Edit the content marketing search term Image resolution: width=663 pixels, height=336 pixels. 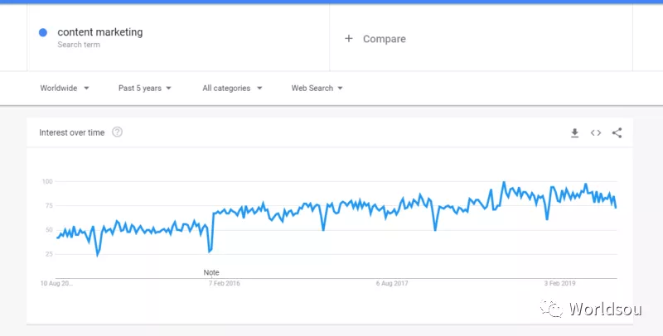tap(99, 32)
